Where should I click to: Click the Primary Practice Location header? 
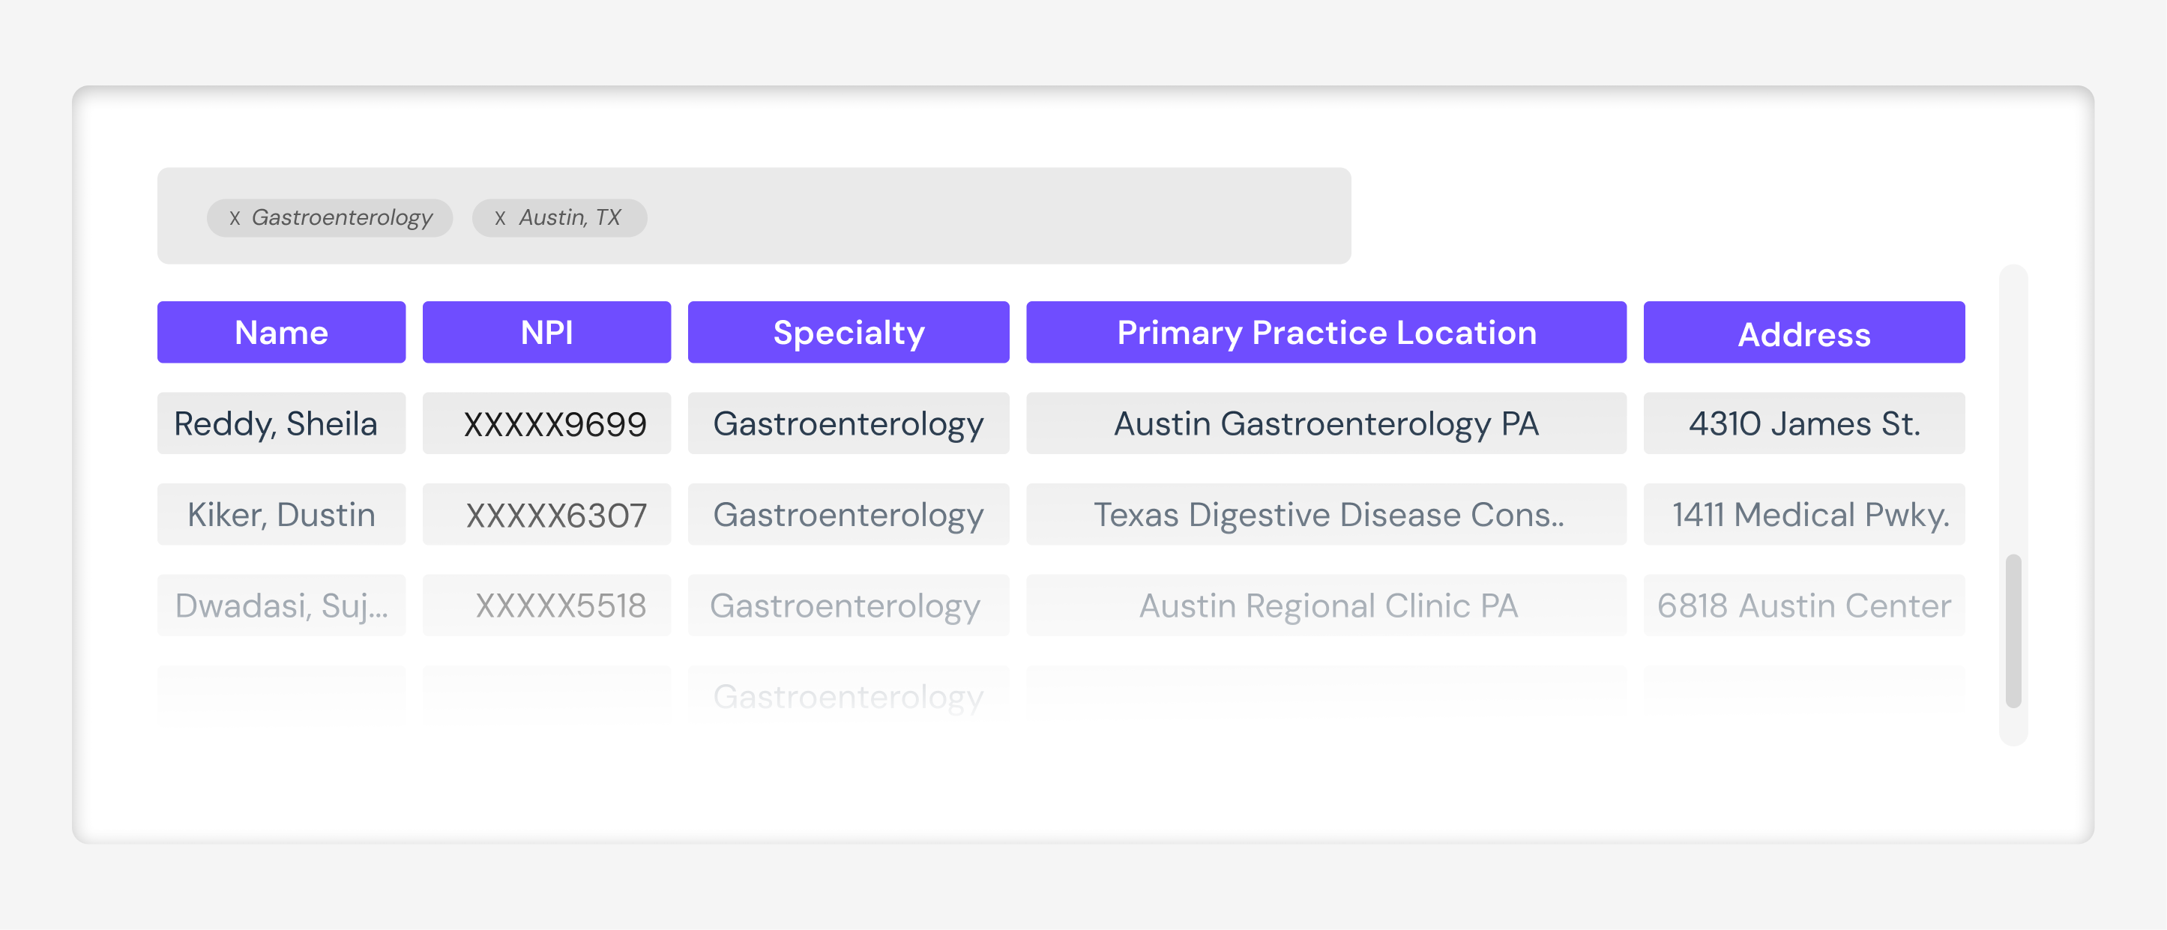click(1326, 332)
